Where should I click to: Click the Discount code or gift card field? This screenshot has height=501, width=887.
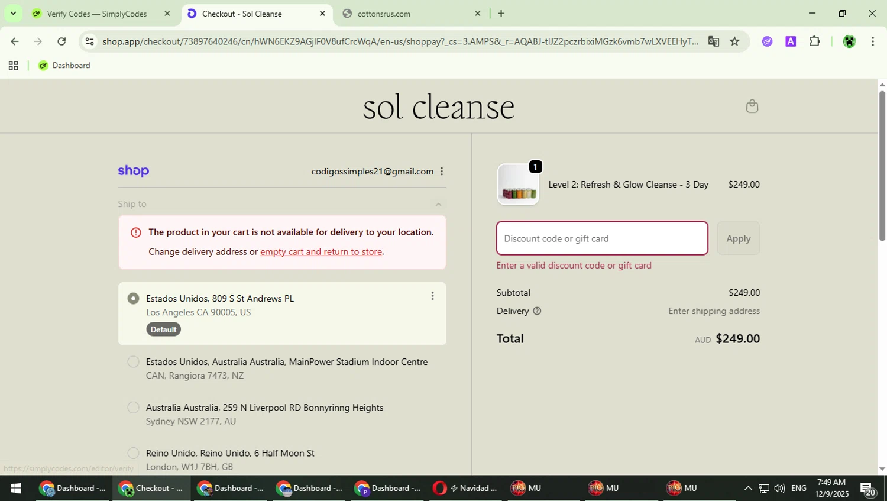pos(602,238)
